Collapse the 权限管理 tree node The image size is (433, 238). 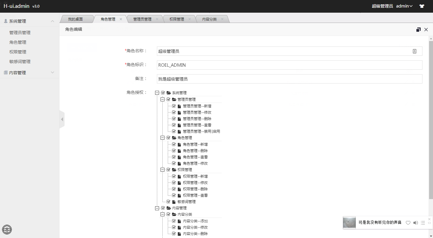[x=162, y=170]
